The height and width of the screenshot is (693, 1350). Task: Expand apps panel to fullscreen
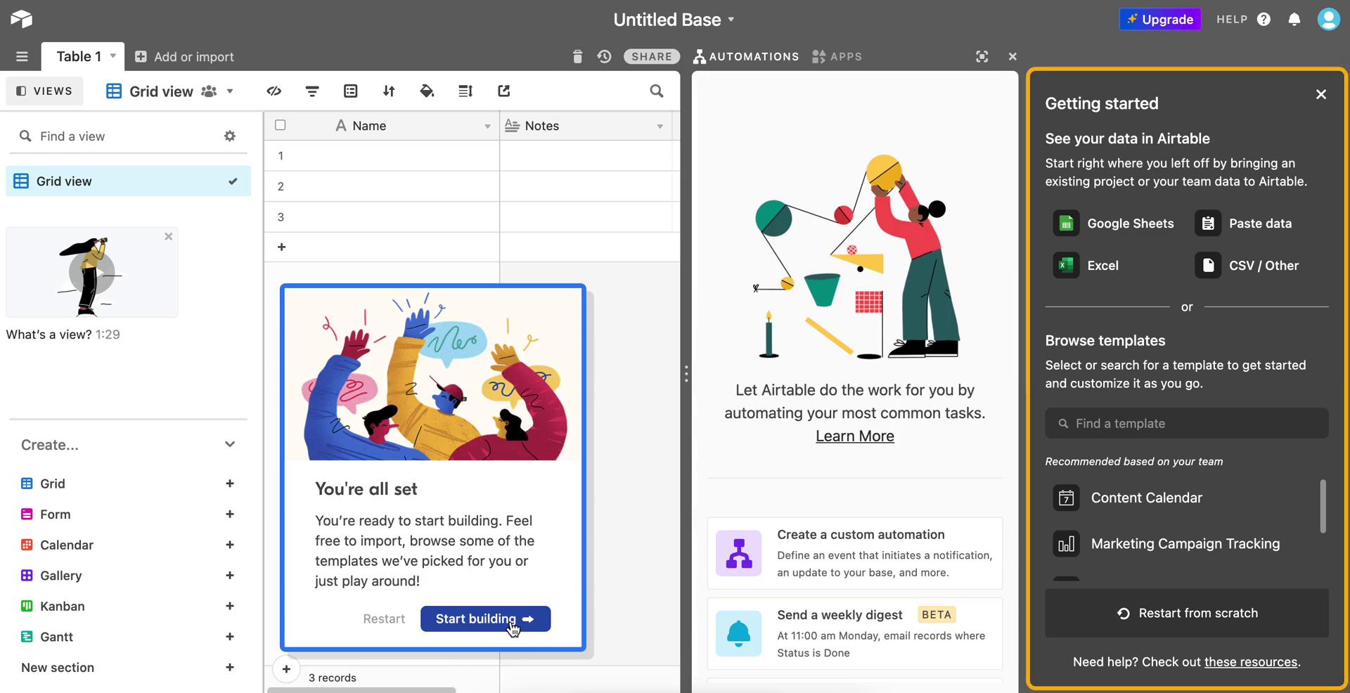pos(982,56)
